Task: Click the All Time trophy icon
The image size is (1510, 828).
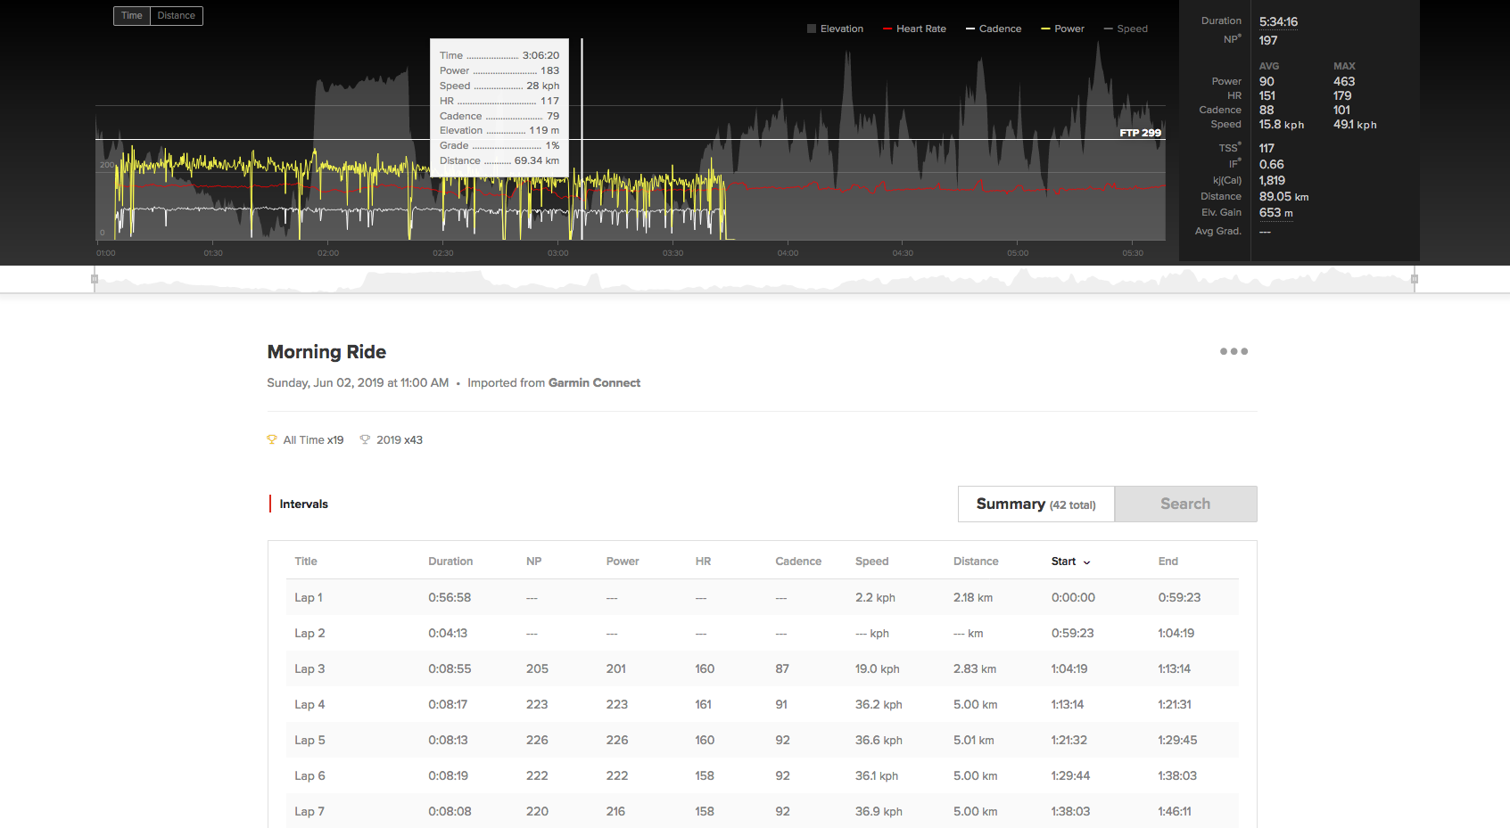Action: pyautogui.click(x=272, y=439)
